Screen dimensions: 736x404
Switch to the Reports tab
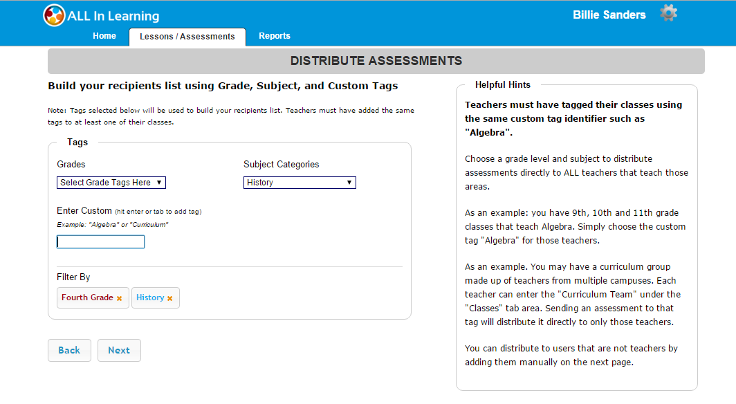coord(275,36)
